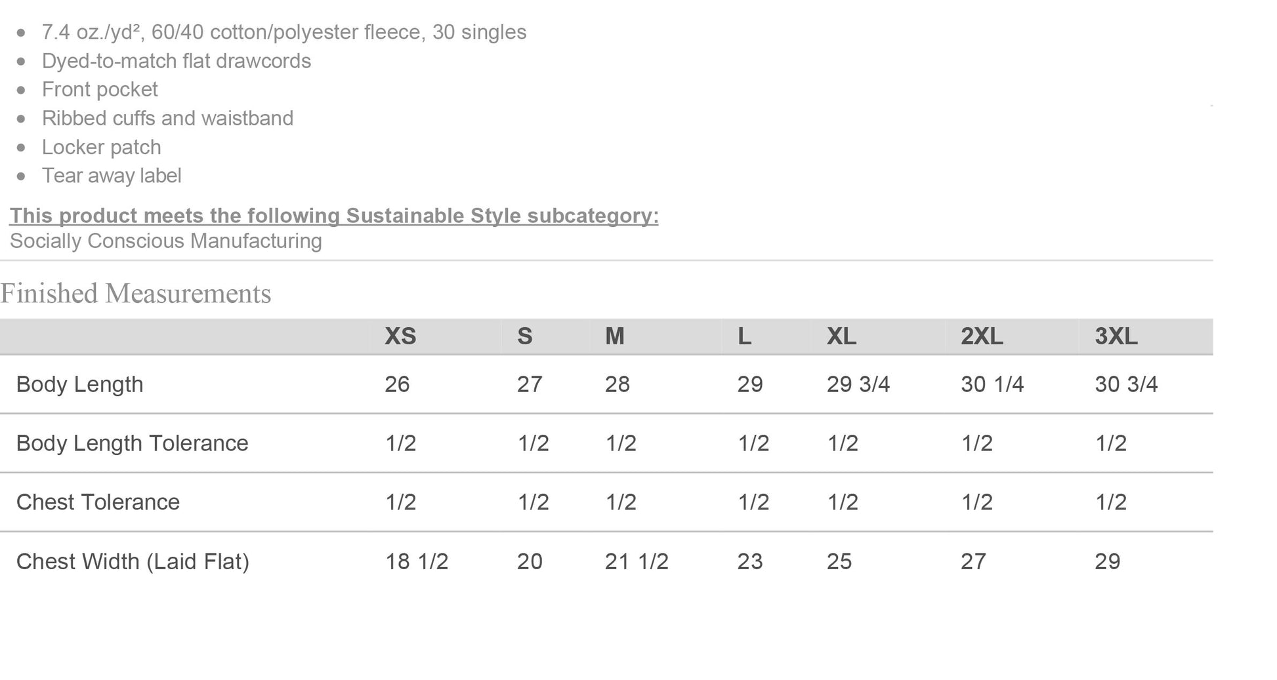Viewport: 1277px width, 680px height.
Task: Select the Socially Conscious Manufacturing text
Action: click(165, 241)
